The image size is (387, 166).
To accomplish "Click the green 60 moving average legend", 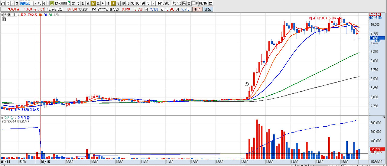I will [x=50, y=15].
